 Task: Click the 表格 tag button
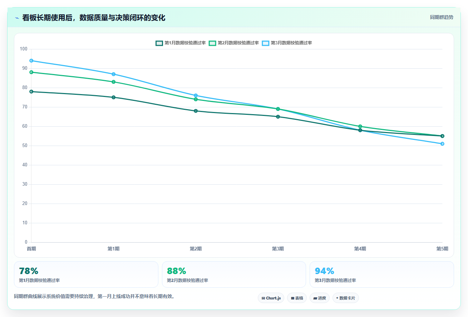[297, 298]
